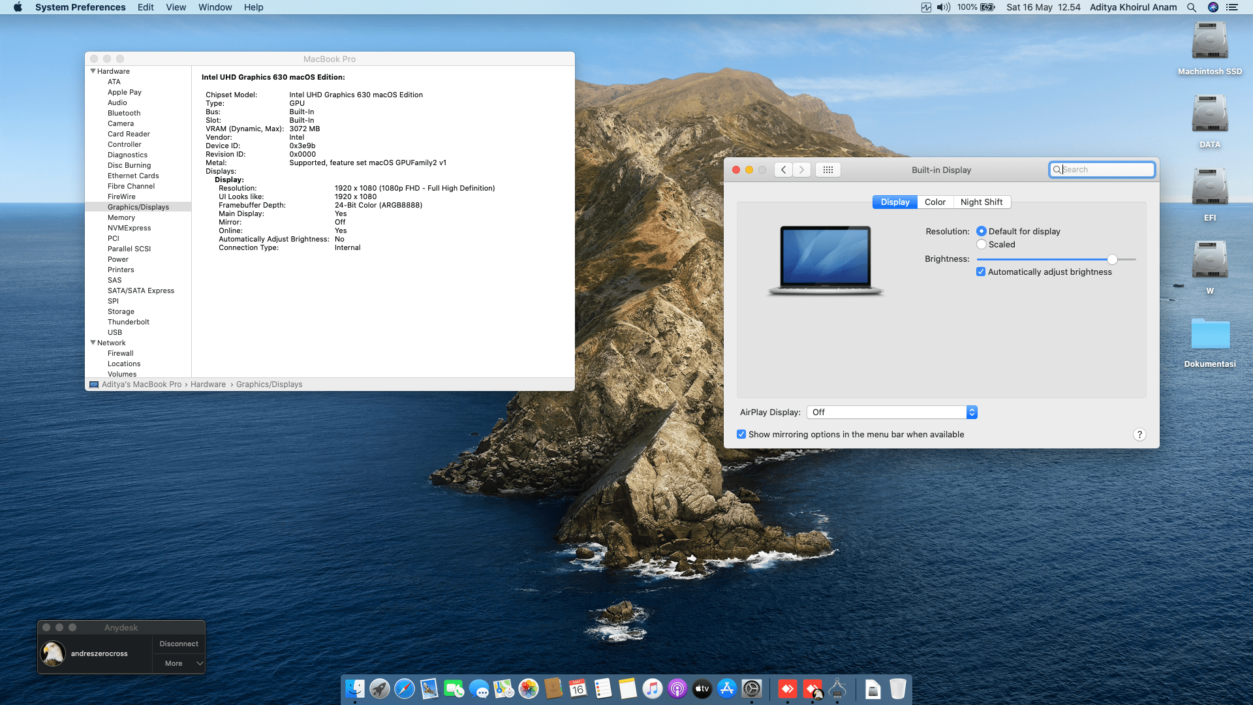Open Podcasts app in the Dock
The width and height of the screenshot is (1253, 705).
coord(677,689)
